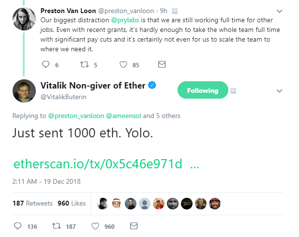299x237 pixels.
Task: Reply to Preston Van Loon's tweet
Action: pyautogui.click(x=46, y=65)
